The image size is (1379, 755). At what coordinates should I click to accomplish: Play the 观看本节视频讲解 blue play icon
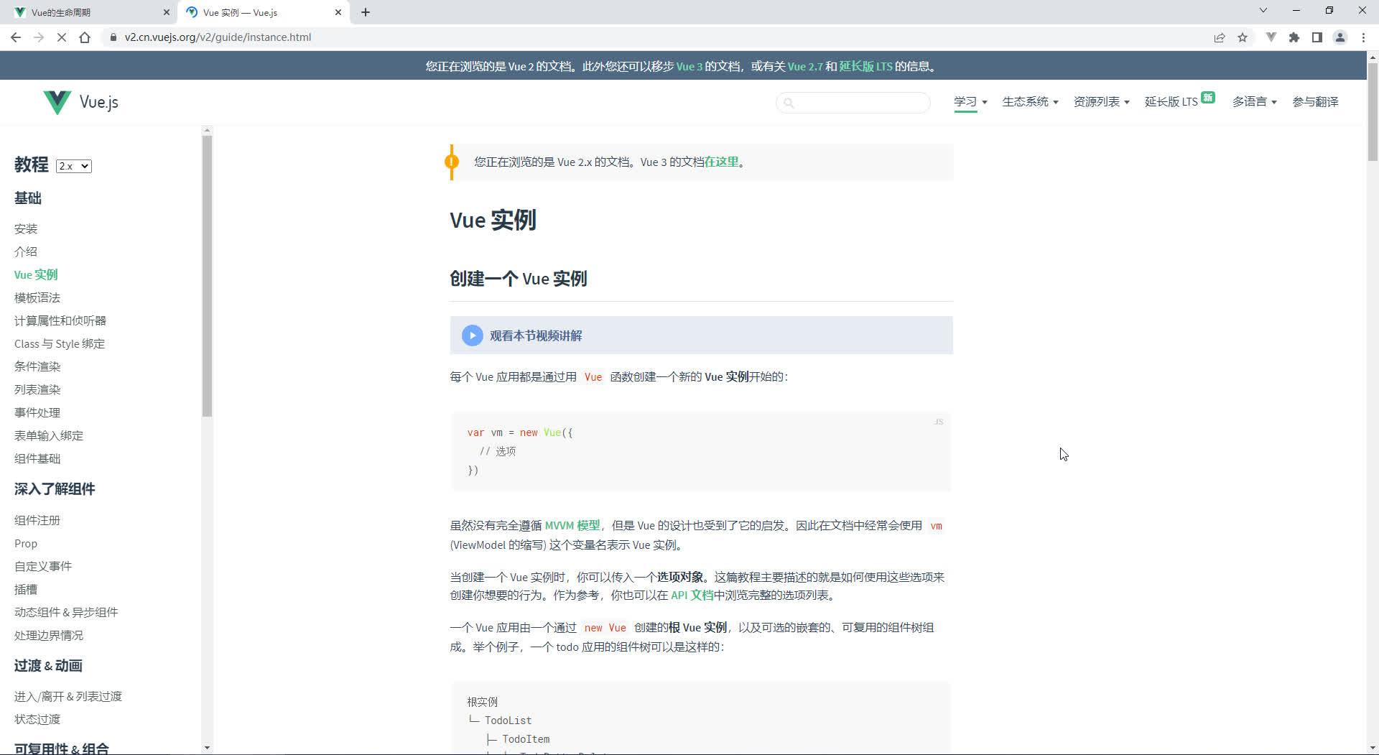(472, 335)
